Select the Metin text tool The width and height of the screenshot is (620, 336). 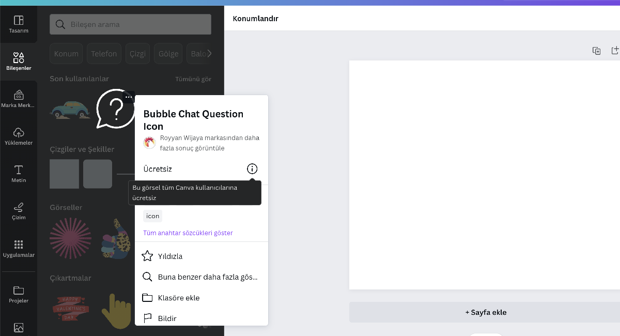click(x=19, y=174)
